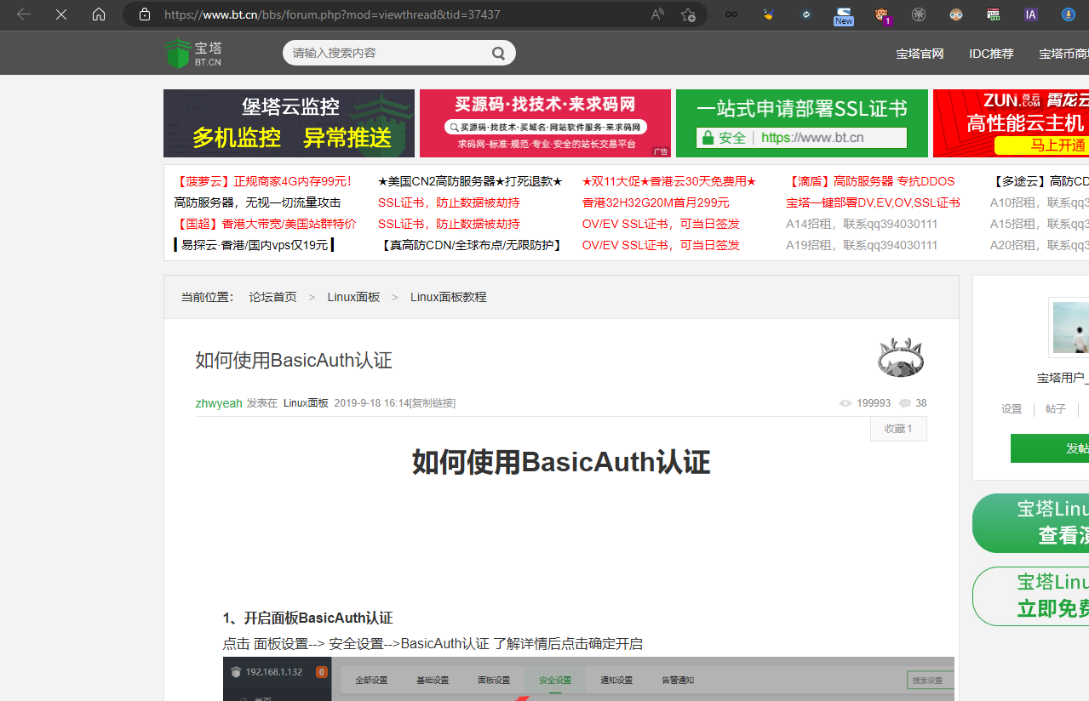Viewport: 1089px width, 701px height.
Task: Click the reply count speech bubble icon
Action: coord(905,403)
